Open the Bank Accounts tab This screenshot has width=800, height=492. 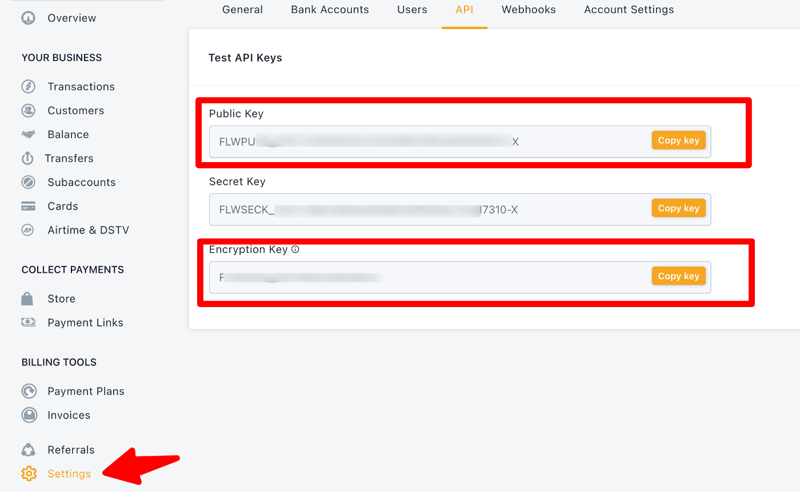coord(330,10)
